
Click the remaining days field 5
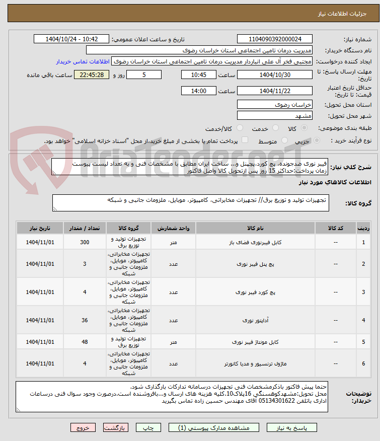[x=144, y=75]
